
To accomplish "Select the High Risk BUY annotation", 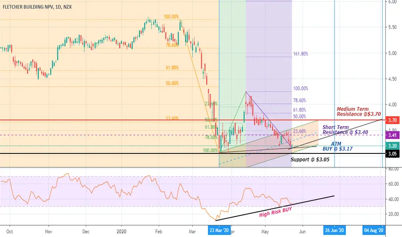I will [x=276, y=212].
